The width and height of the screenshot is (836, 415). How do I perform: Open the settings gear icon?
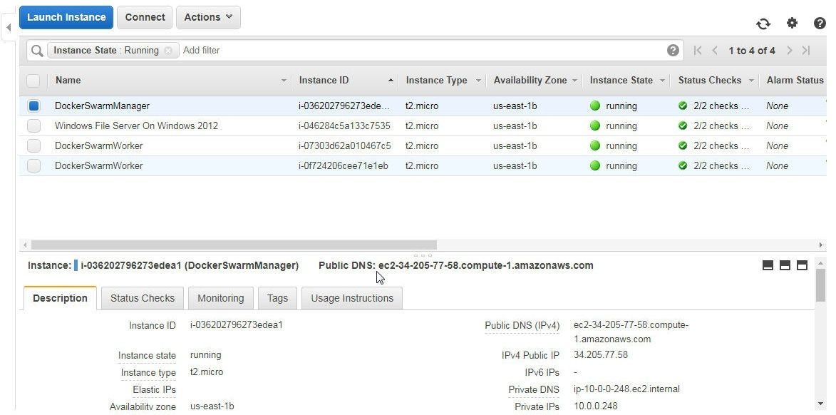(x=793, y=23)
